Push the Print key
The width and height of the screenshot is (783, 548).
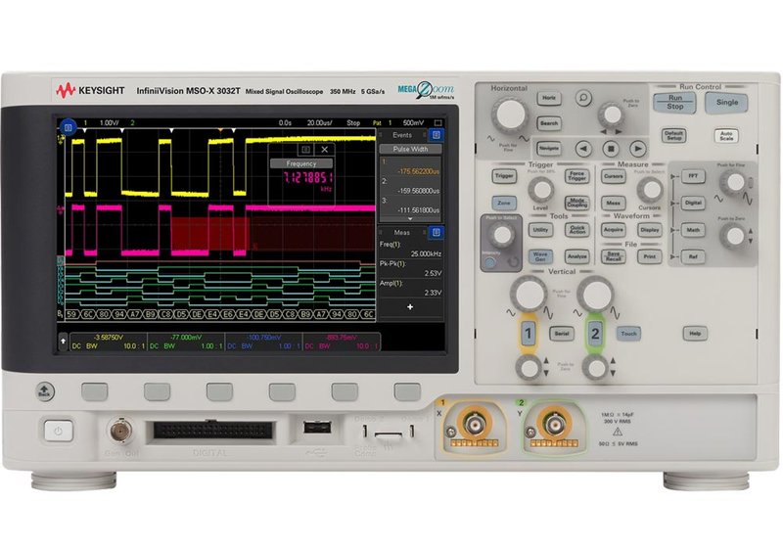[x=650, y=256]
